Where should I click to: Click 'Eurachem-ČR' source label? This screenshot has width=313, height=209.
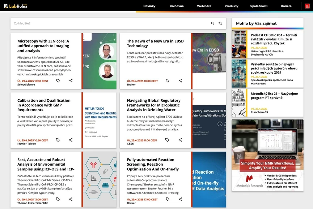(259, 112)
